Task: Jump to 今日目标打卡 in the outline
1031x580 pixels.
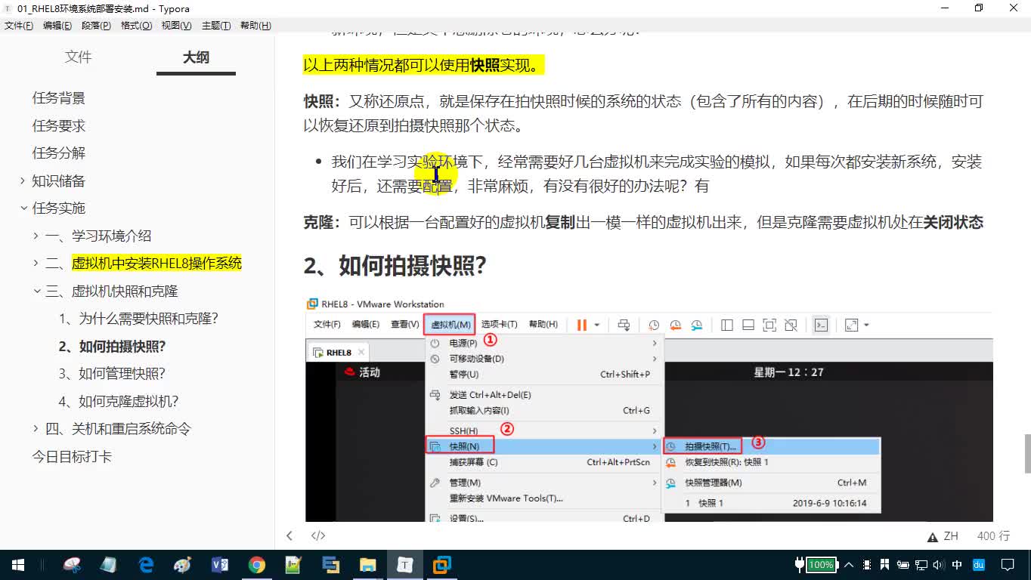Action: pos(72,456)
